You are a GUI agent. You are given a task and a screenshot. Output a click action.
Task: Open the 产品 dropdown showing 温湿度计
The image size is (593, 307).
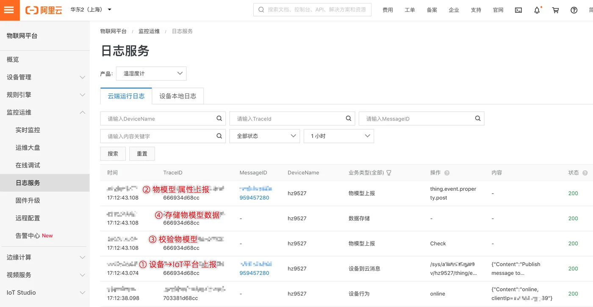(151, 74)
